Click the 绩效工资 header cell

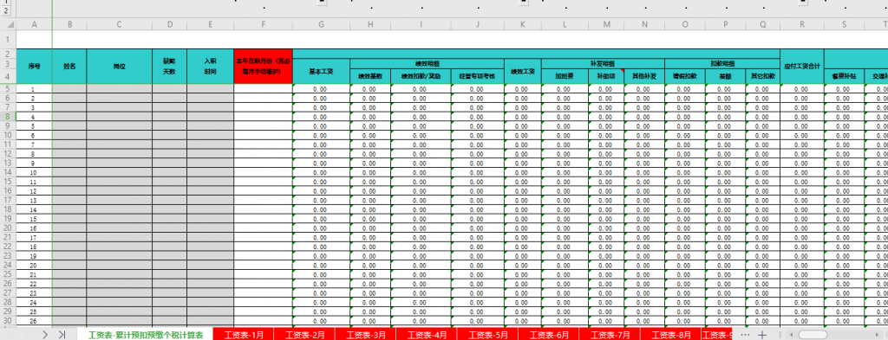(523, 71)
